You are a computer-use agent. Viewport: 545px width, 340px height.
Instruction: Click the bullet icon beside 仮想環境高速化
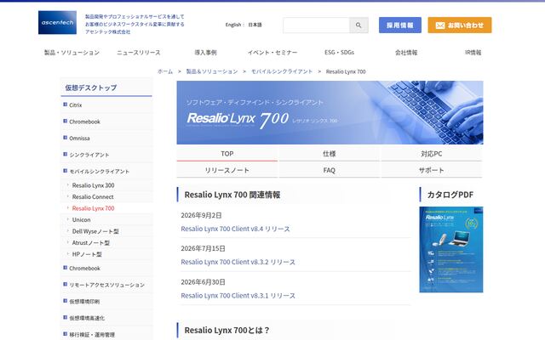(x=65, y=317)
